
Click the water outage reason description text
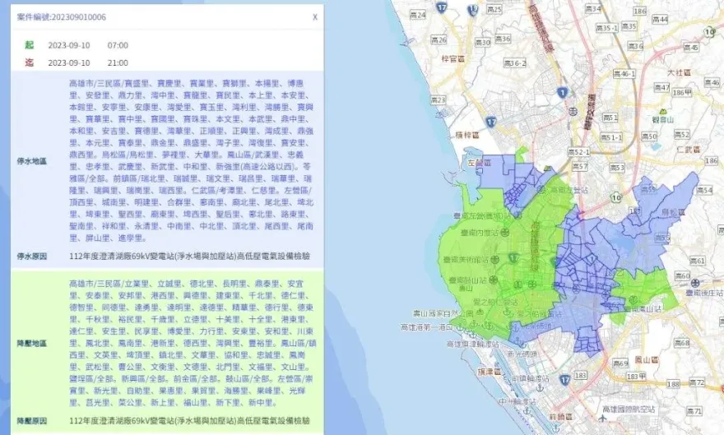pos(190,256)
